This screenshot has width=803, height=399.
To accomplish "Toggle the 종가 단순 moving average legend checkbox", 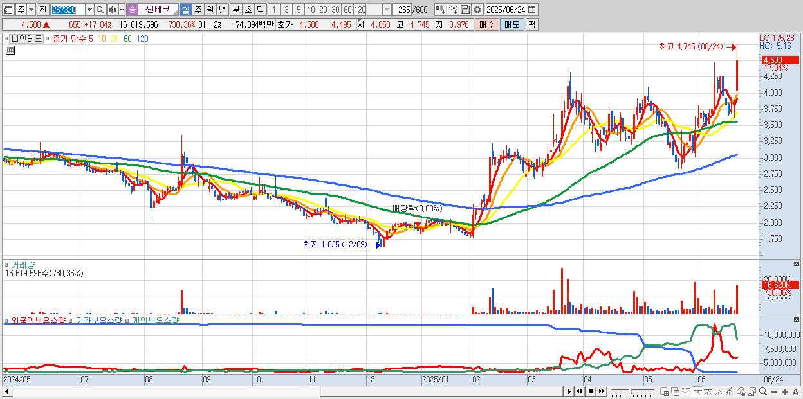I will (48, 39).
